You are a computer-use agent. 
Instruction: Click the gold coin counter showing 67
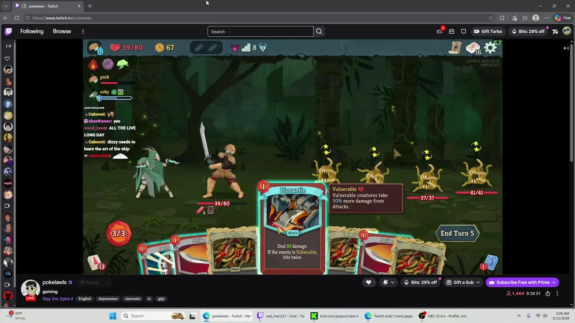point(164,48)
